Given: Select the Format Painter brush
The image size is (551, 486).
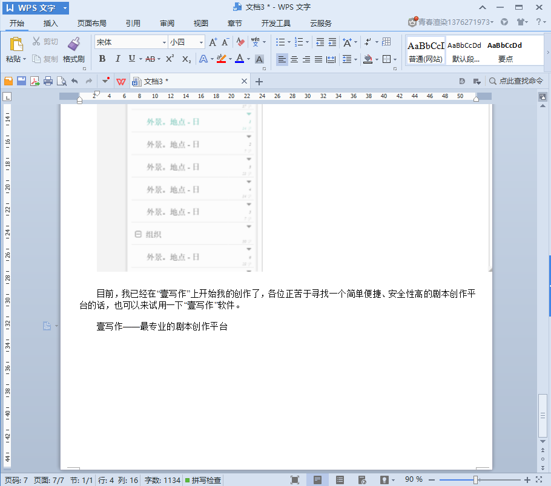Looking at the screenshot, I should point(74,44).
